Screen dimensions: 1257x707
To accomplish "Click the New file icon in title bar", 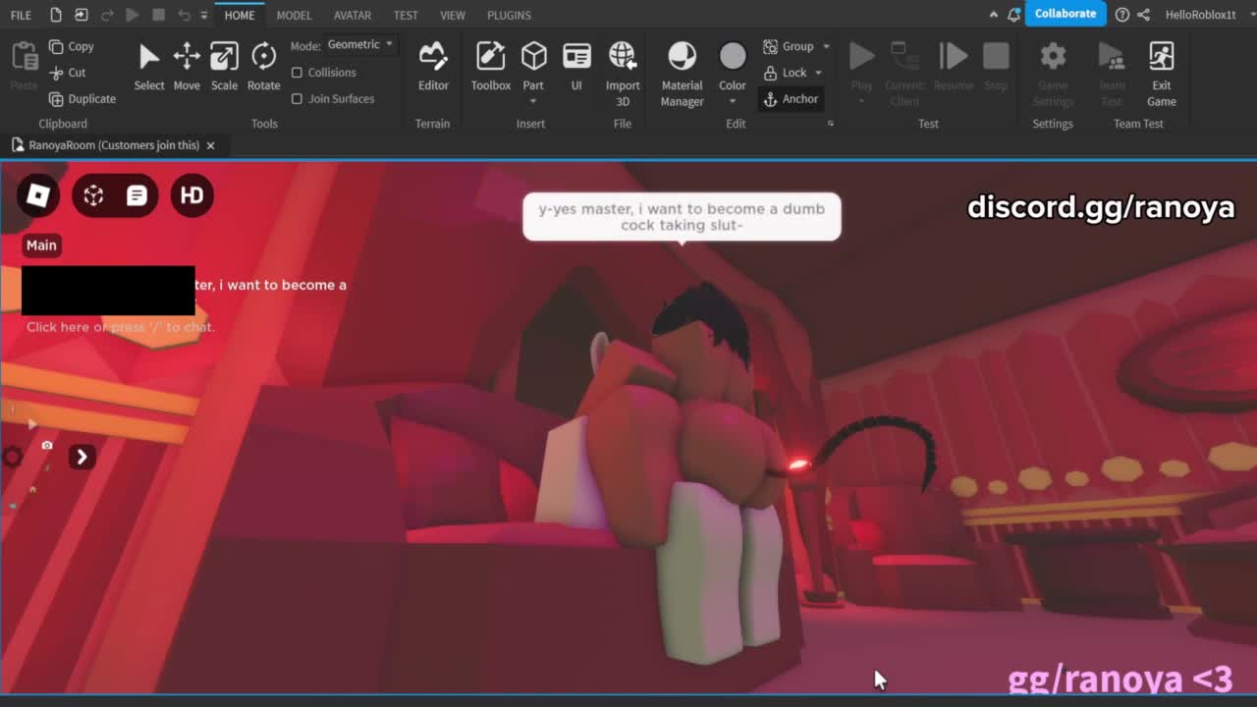I will pos(55,15).
